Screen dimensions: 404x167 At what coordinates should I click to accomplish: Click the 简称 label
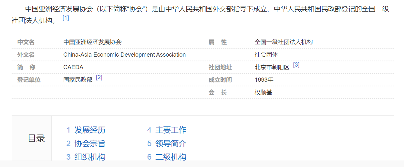pyautogui.click(x=26, y=67)
